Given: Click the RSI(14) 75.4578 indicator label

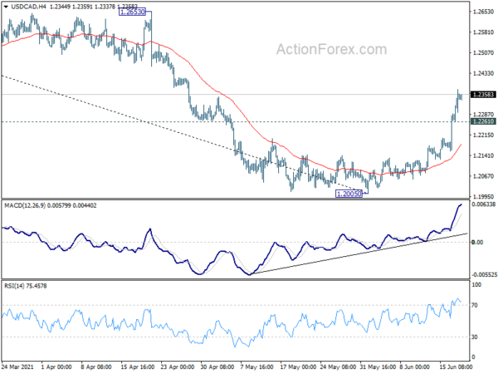Looking at the screenshot, I should pyautogui.click(x=26, y=286).
